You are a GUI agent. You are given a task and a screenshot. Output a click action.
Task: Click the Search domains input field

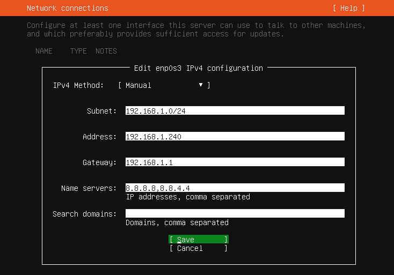[x=235, y=213]
